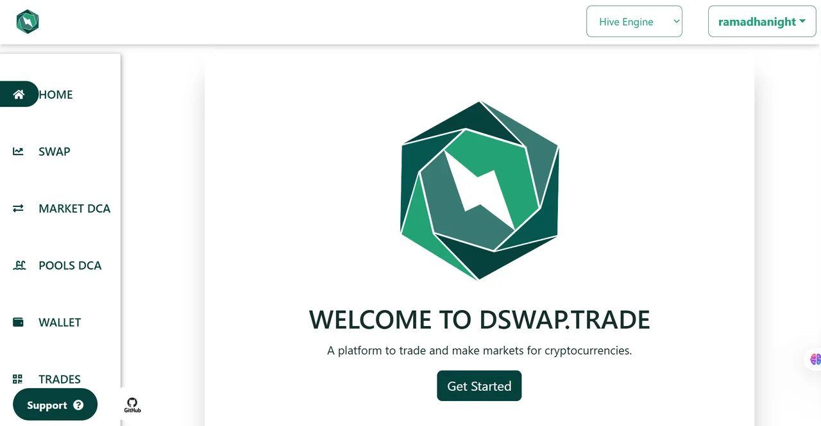The image size is (821, 426).
Task: Open the TRADES menu item
Action: 60,379
